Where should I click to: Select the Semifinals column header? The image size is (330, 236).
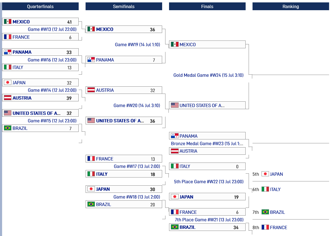pyautogui.click(x=124, y=6)
